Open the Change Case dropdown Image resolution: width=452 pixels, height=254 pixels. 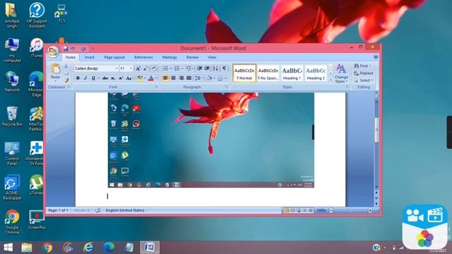(x=130, y=78)
